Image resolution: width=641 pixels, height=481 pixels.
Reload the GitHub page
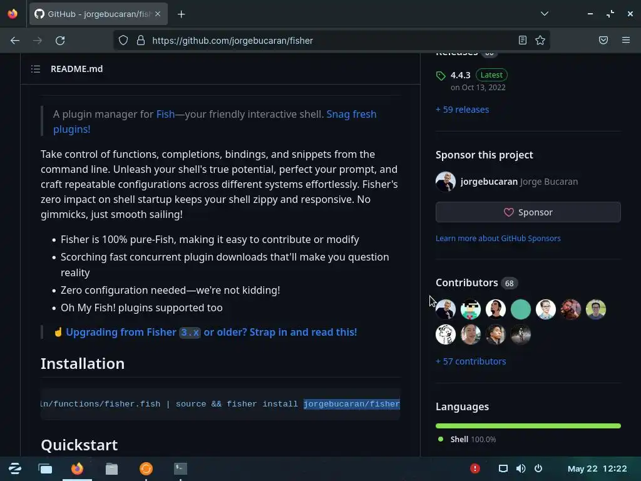click(60, 41)
